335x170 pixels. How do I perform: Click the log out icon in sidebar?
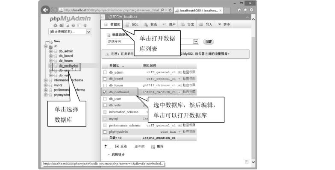coord(62,26)
